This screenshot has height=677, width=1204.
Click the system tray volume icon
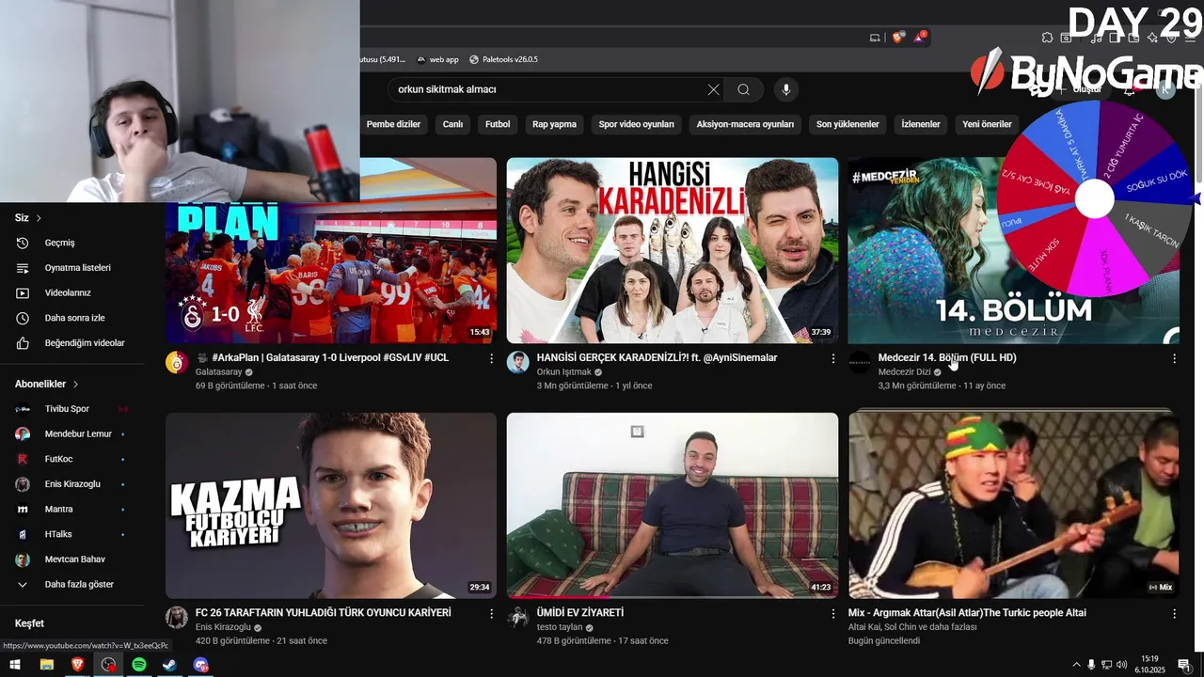pos(1121,665)
